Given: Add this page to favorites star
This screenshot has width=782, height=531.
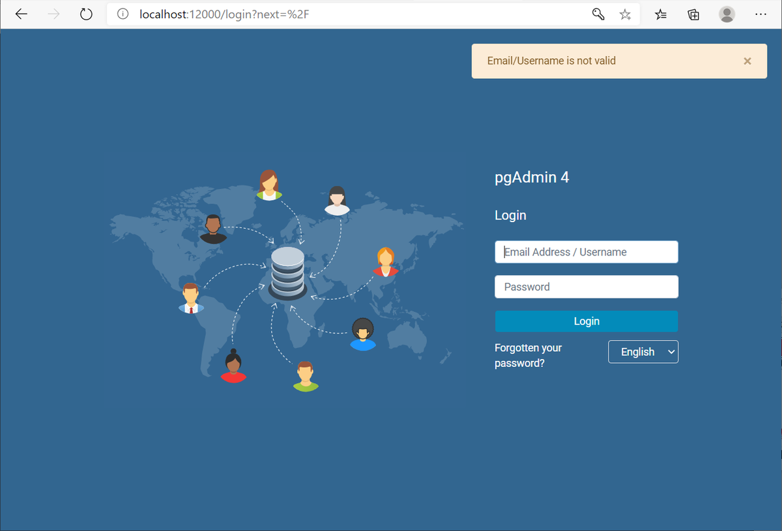Looking at the screenshot, I should 625,14.
